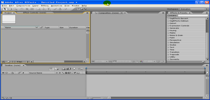Select the Pen tool
Screen dimensions: 210x100
[44, 9]
